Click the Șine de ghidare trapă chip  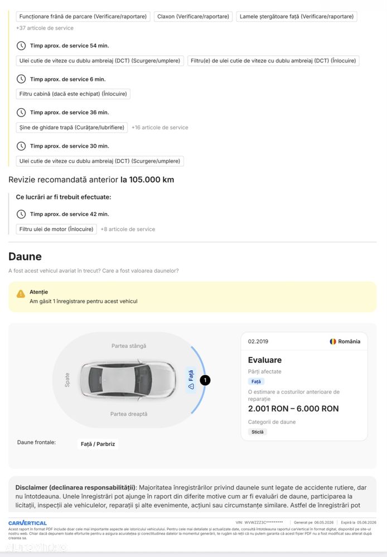coord(72,128)
